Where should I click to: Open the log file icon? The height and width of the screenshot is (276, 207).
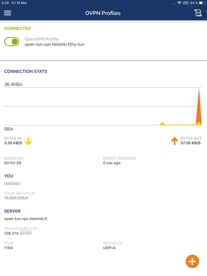[x=198, y=13]
